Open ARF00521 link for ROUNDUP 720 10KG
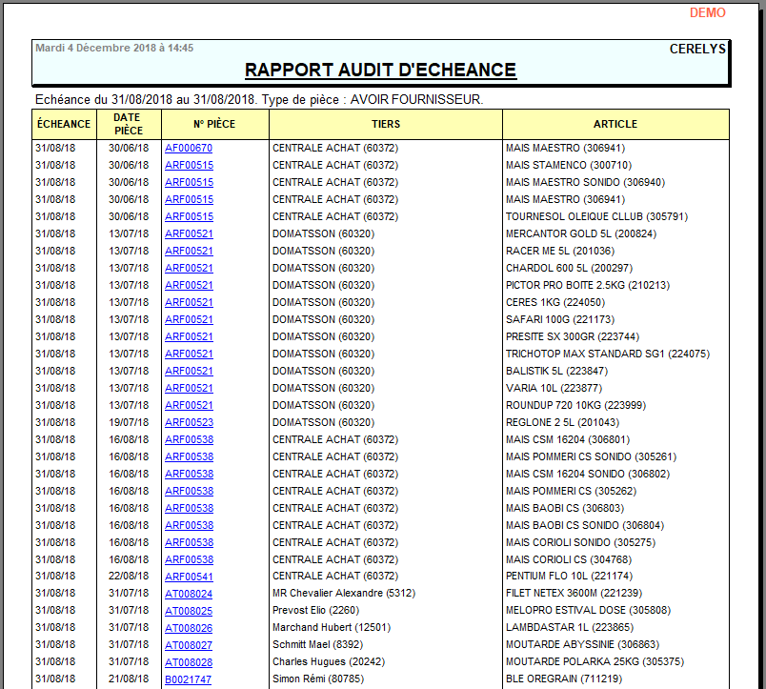 189,405
